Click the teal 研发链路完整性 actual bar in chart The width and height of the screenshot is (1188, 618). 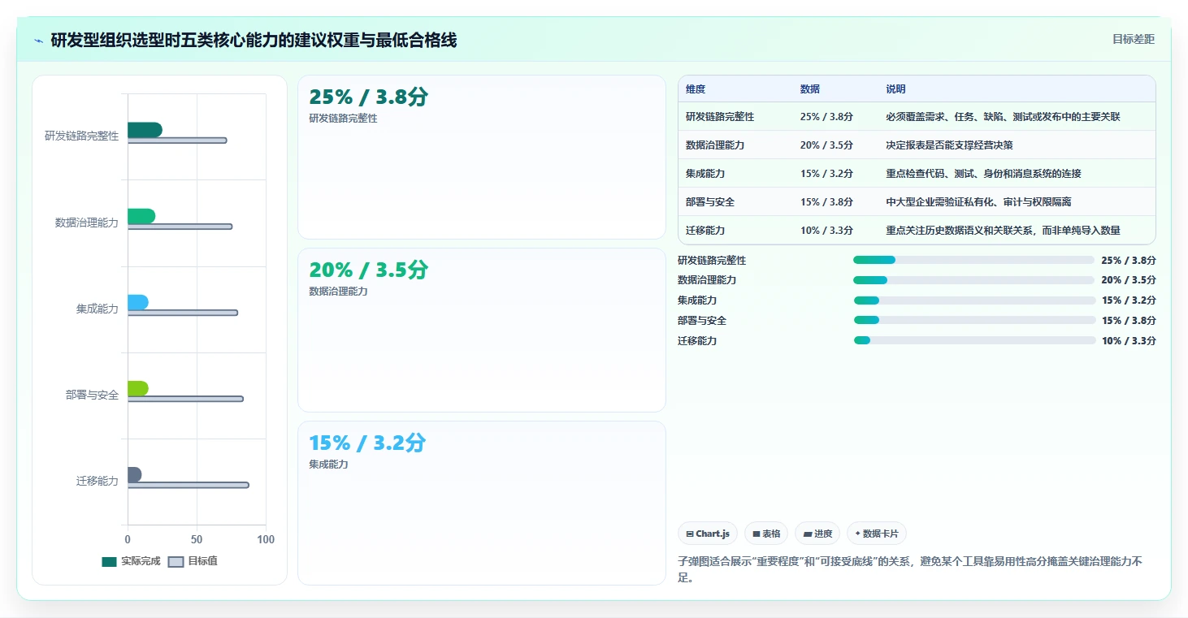coord(145,130)
